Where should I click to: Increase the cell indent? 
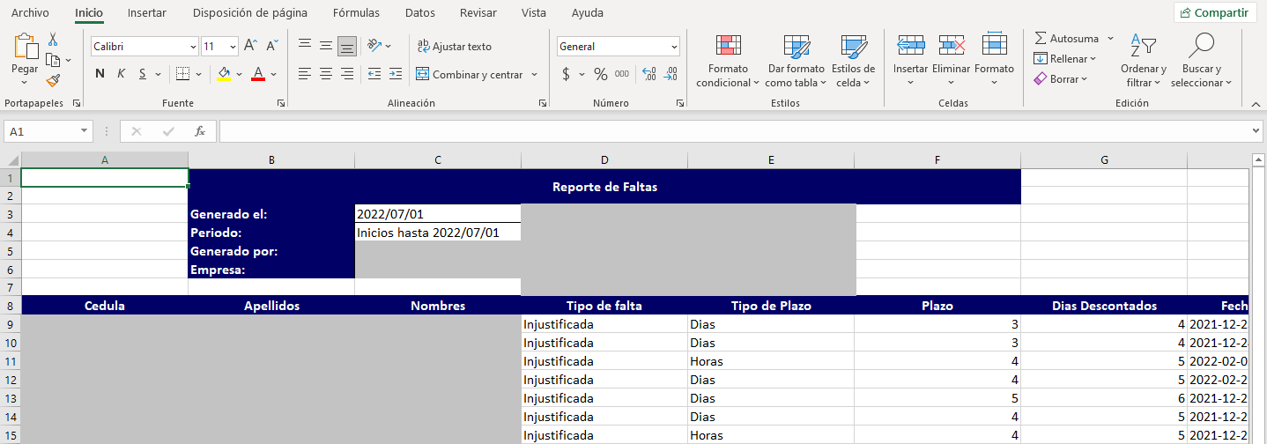(x=396, y=74)
